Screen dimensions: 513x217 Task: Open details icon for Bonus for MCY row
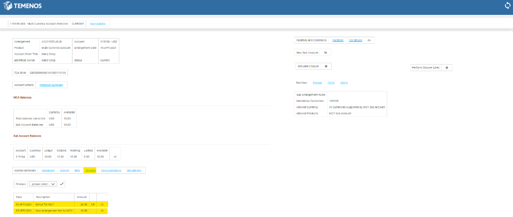click(x=102, y=204)
